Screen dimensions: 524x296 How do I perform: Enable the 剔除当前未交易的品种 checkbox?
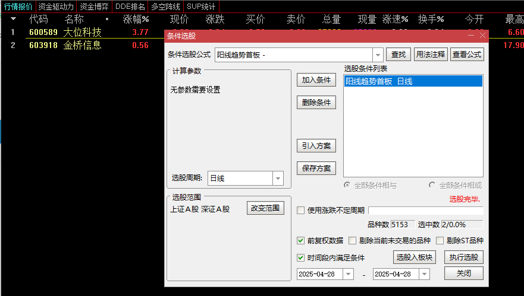(x=352, y=241)
